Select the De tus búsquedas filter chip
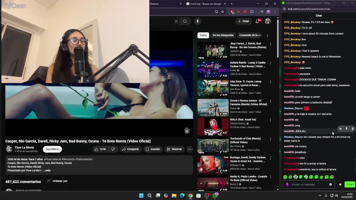Screen dimensions: 356x200 (x=223, y=35)
